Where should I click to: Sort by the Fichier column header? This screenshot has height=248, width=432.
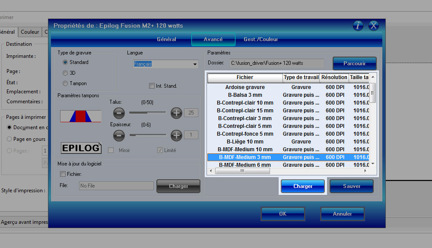(x=245, y=78)
